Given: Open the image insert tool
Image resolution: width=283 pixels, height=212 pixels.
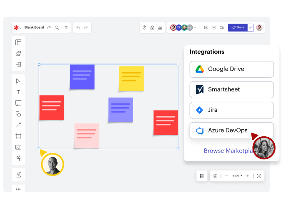Looking at the screenshot, I should pos(18,147).
